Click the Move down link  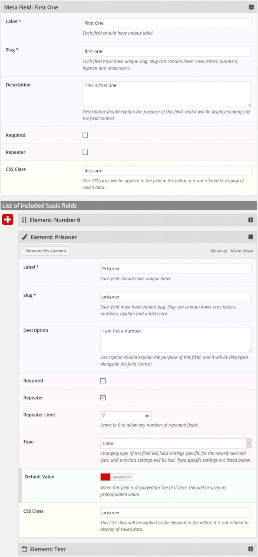pyautogui.click(x=242, y=251)
